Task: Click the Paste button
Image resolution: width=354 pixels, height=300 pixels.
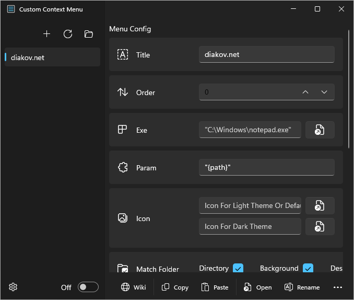Action: tap(215, 287)
